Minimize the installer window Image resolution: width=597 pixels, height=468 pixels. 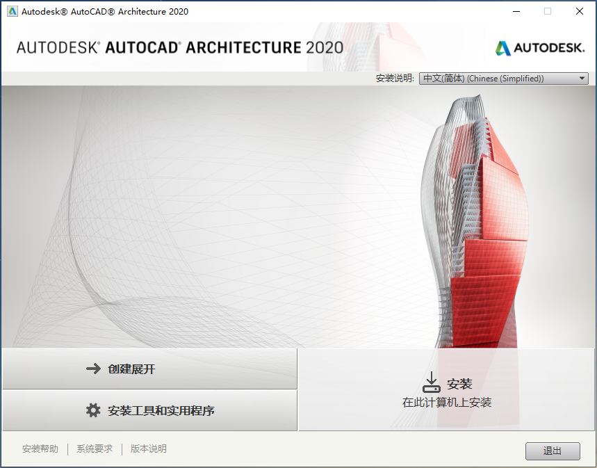(515, 11)
